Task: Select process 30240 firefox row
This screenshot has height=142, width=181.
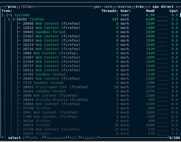Action: tap(90, 121)
